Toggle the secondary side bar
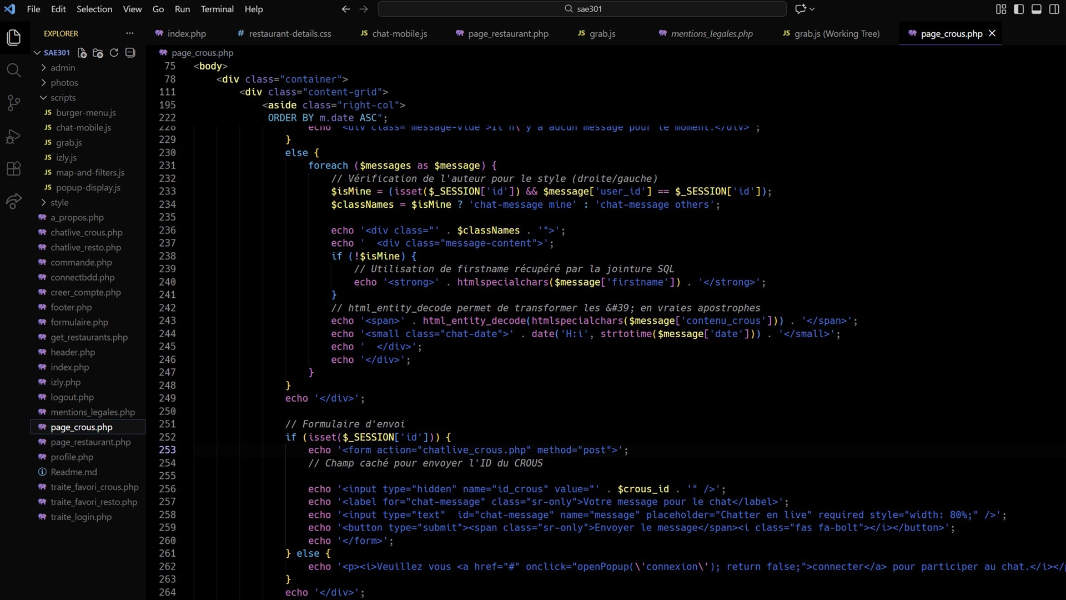The image size is (1066, 600). (1054, 9)
